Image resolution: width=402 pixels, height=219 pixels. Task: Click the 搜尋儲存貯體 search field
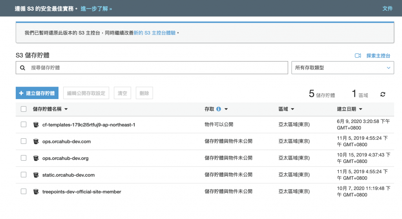(152, 68)
